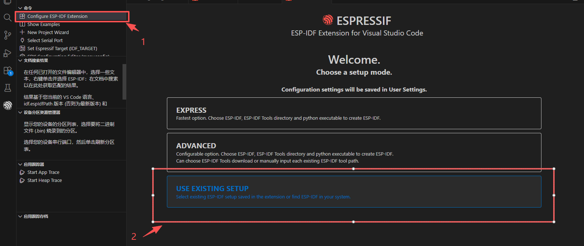
Task: Click 'ESP-IDF Extension for Visual Studio Code' subtitle
Action: [x=357, y=33]
